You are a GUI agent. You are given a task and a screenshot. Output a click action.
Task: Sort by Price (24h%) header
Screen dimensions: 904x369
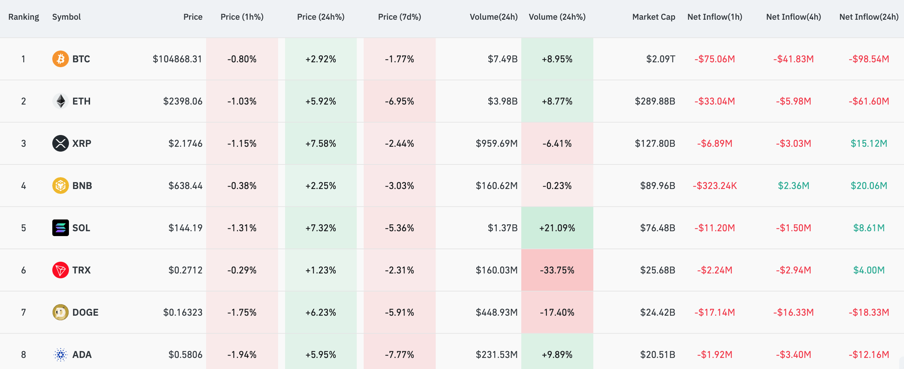click(x=321, y=17)
